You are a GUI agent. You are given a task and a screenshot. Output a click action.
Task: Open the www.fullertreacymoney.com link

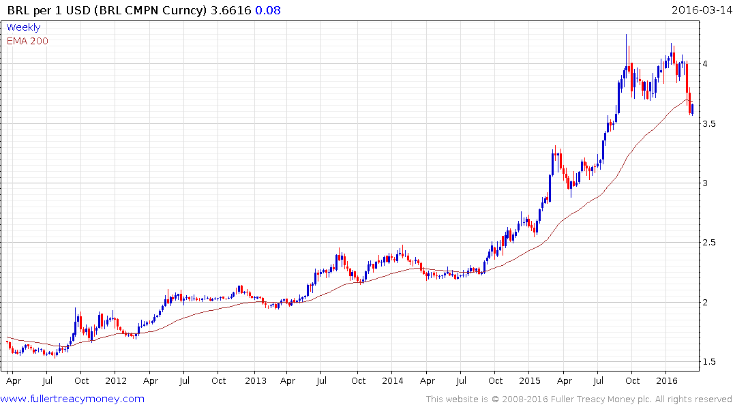72,399
